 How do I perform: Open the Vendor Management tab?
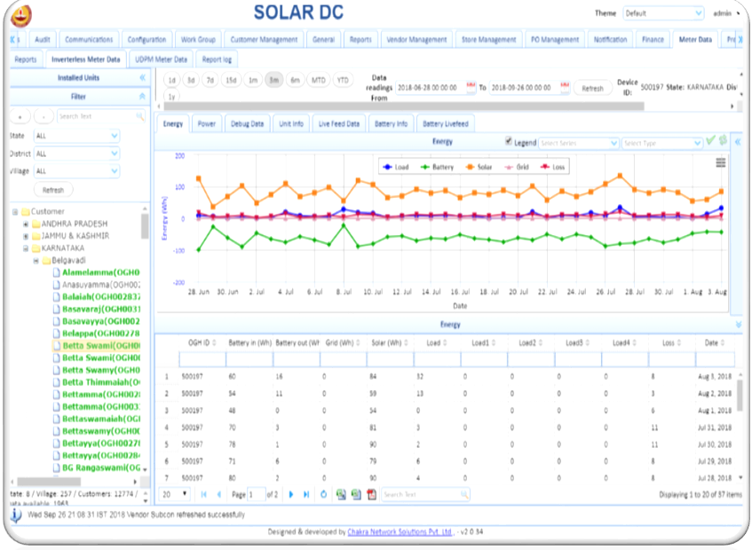pos(416,40)
